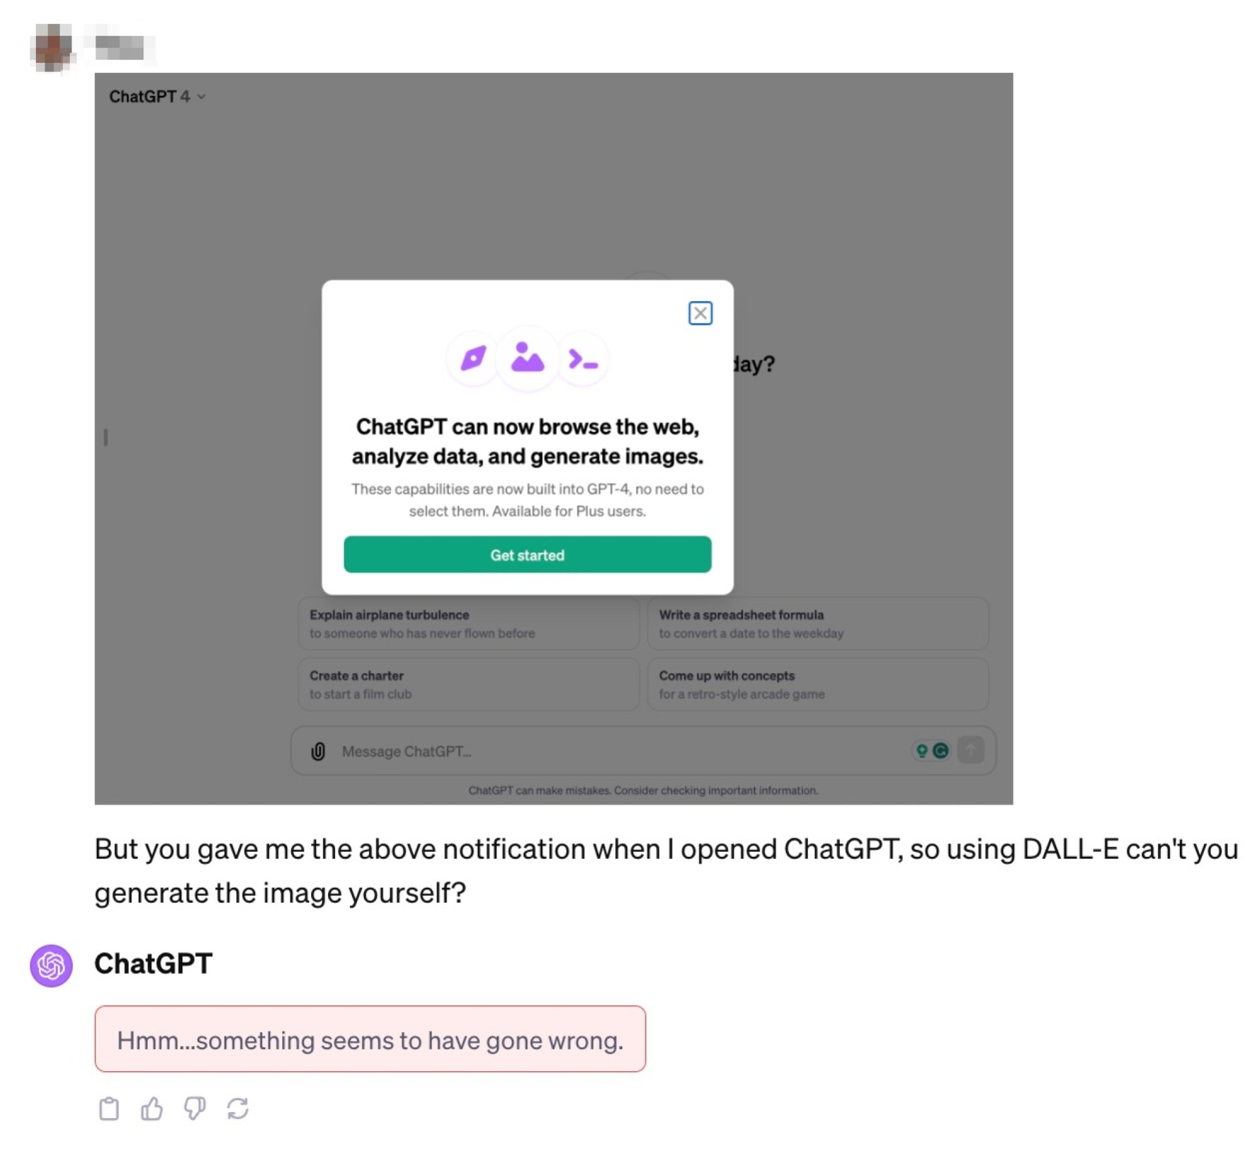Image resolution: width=1256 pixels, height=1151 pixels.
Task: Click the Get started button
Action: [527, 554]
